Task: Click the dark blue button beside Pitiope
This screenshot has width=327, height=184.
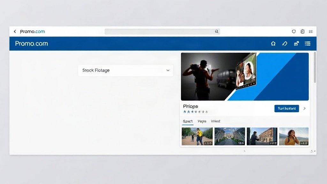Action: (287, 109)
